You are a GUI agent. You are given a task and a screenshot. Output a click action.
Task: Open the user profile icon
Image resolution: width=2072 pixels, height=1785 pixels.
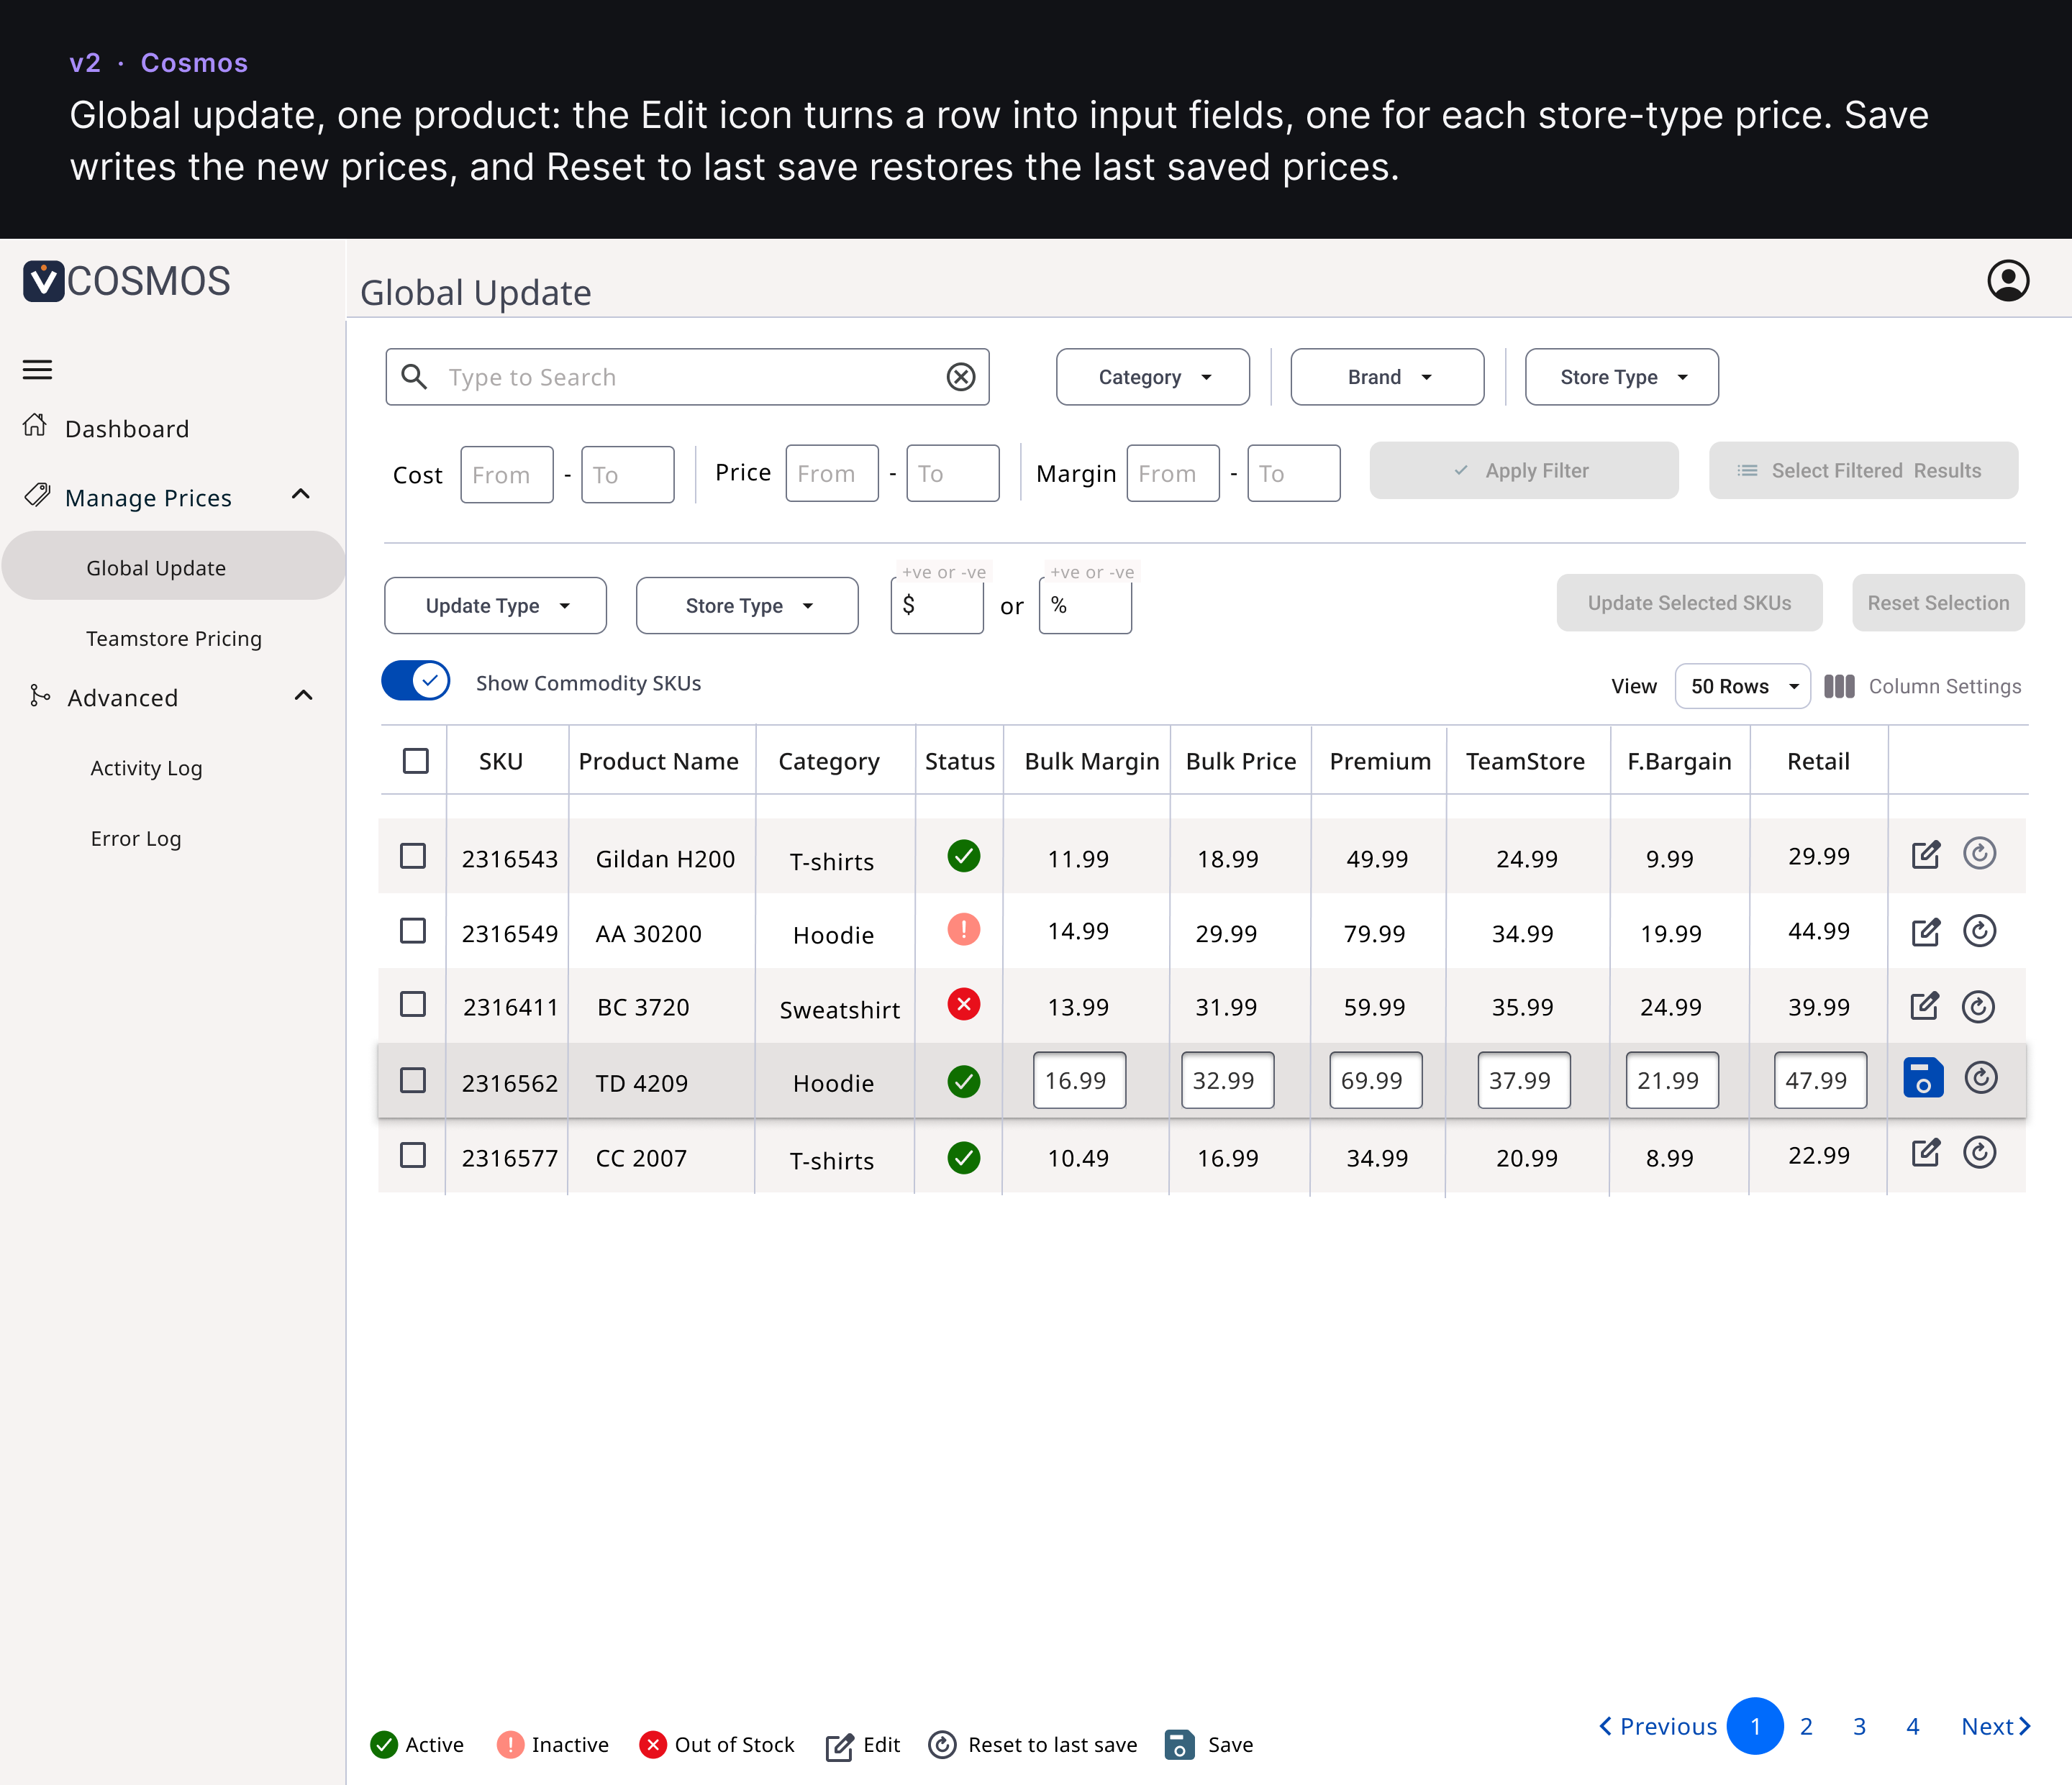point(2007,281)
